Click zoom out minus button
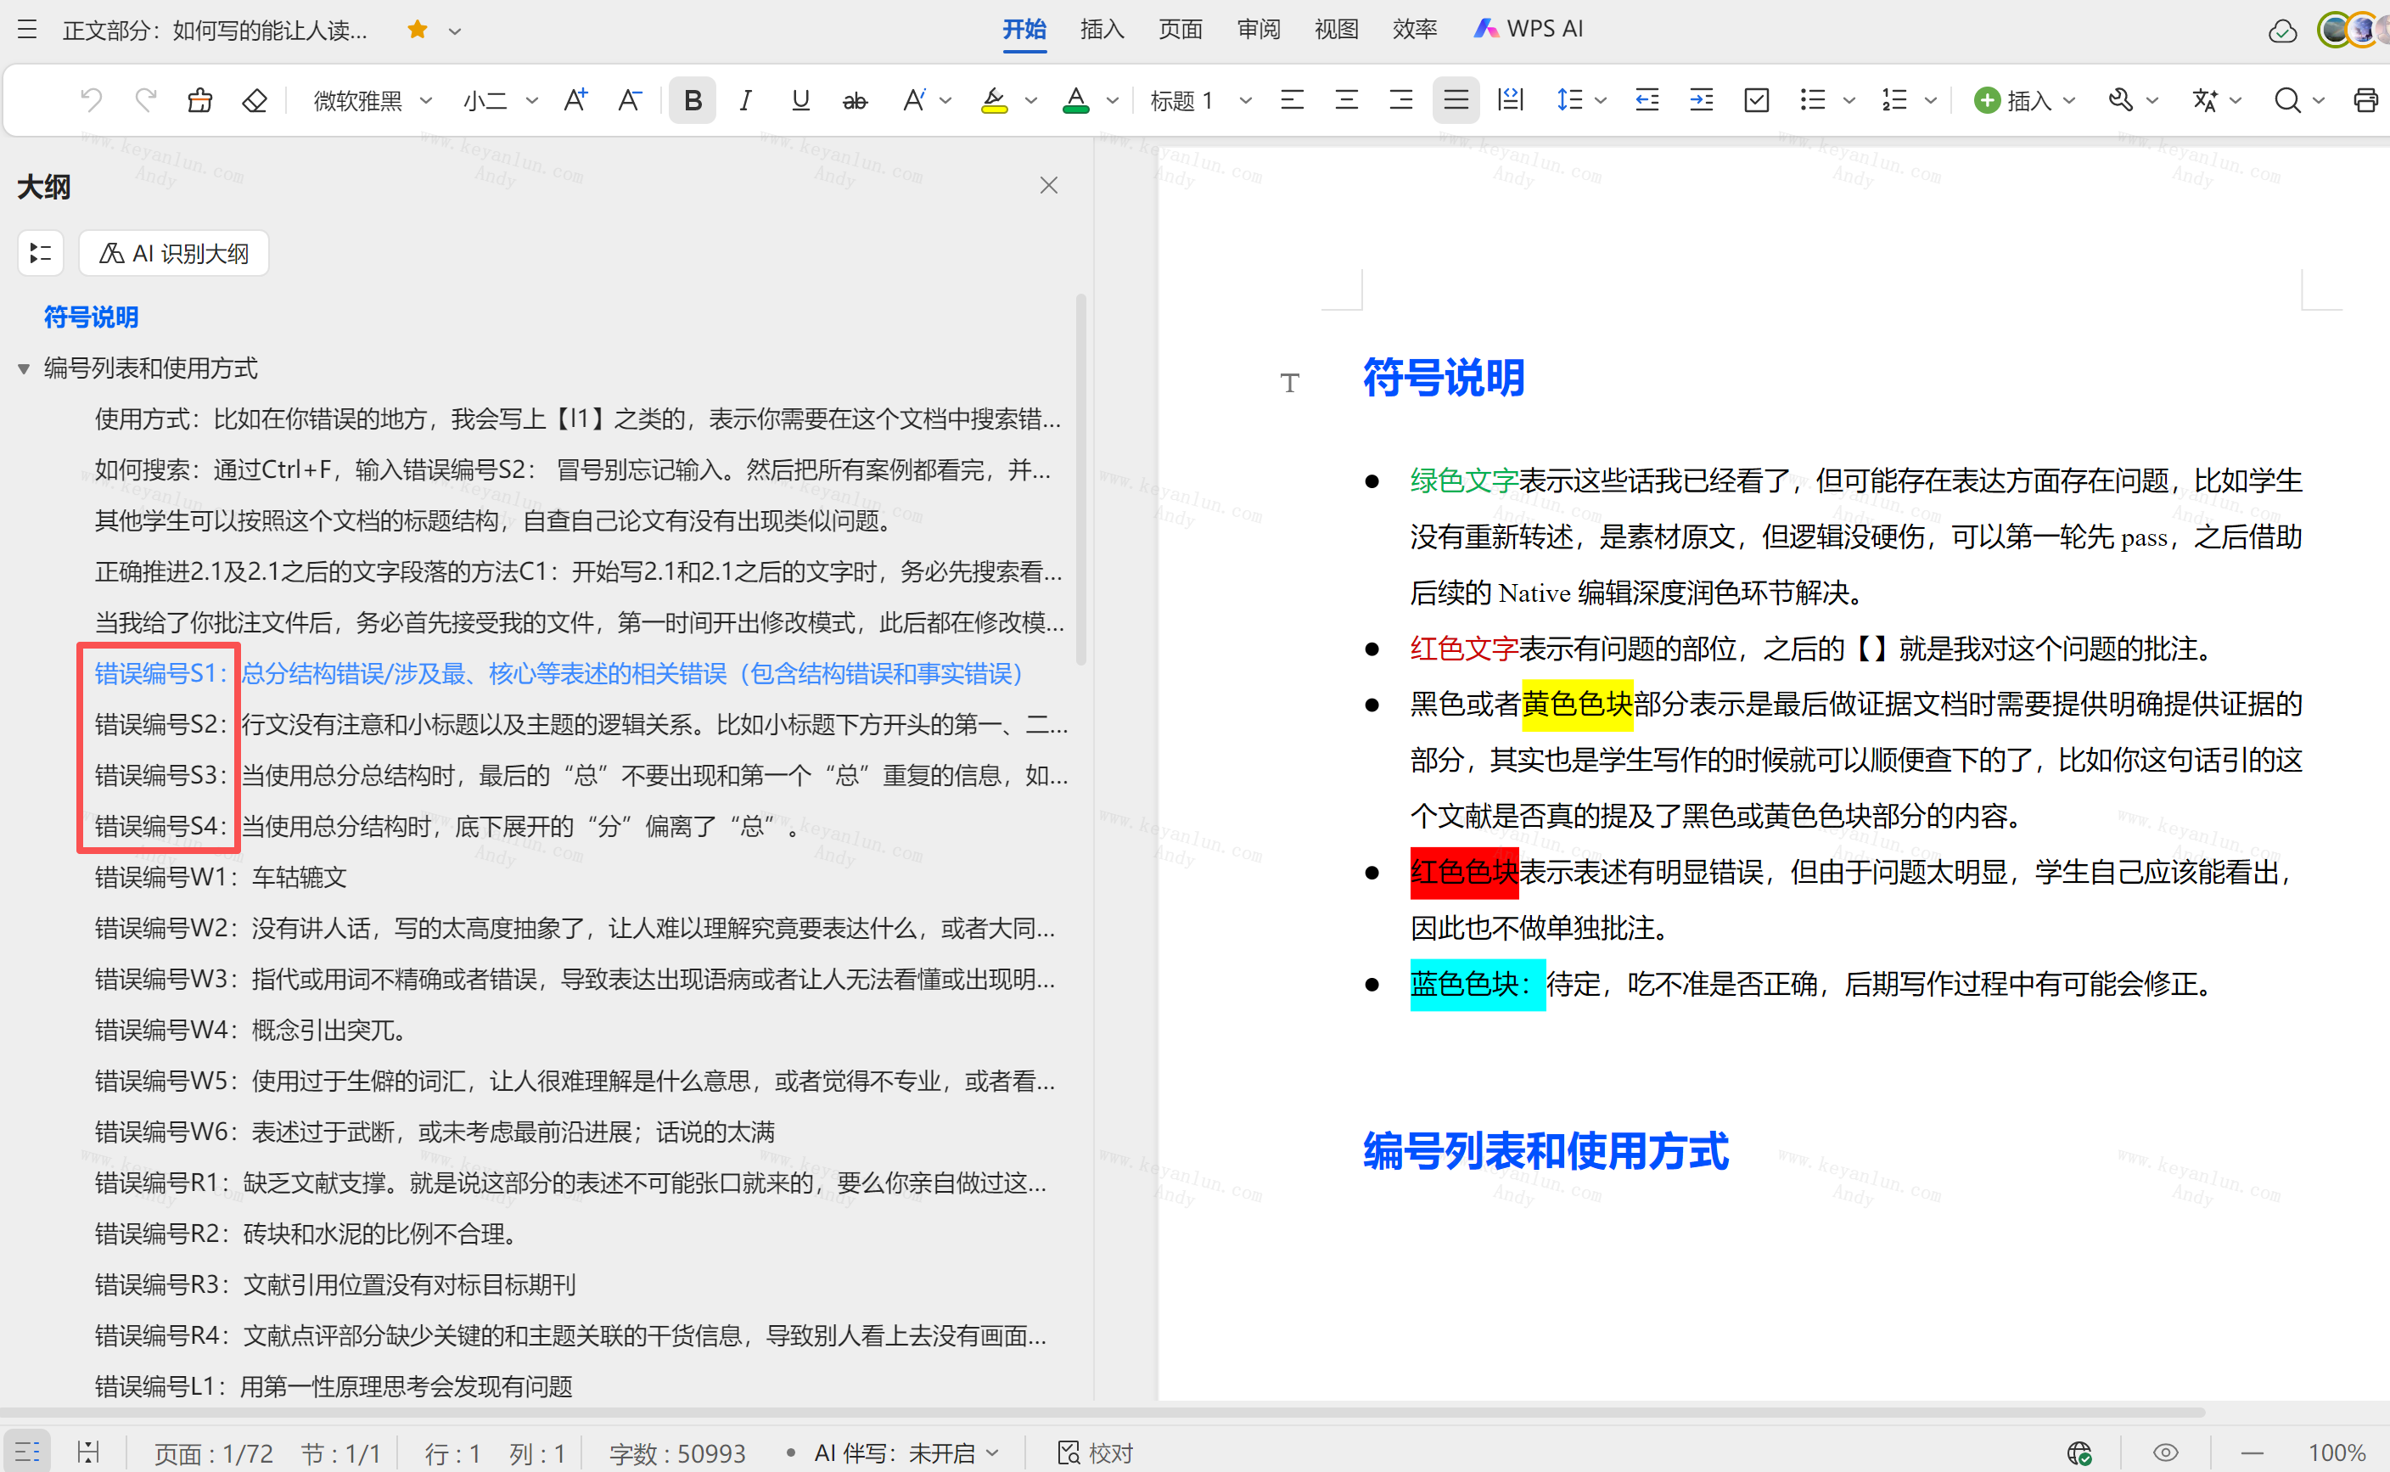The height and width of the screenshot is (1472, 2390). 2252,1452
